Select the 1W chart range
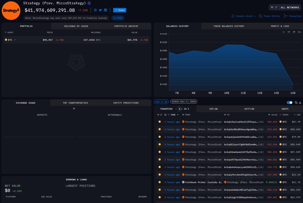 [x=284, y=32]
